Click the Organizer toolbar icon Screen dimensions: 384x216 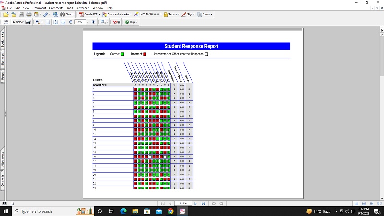(x=36, y=14)
